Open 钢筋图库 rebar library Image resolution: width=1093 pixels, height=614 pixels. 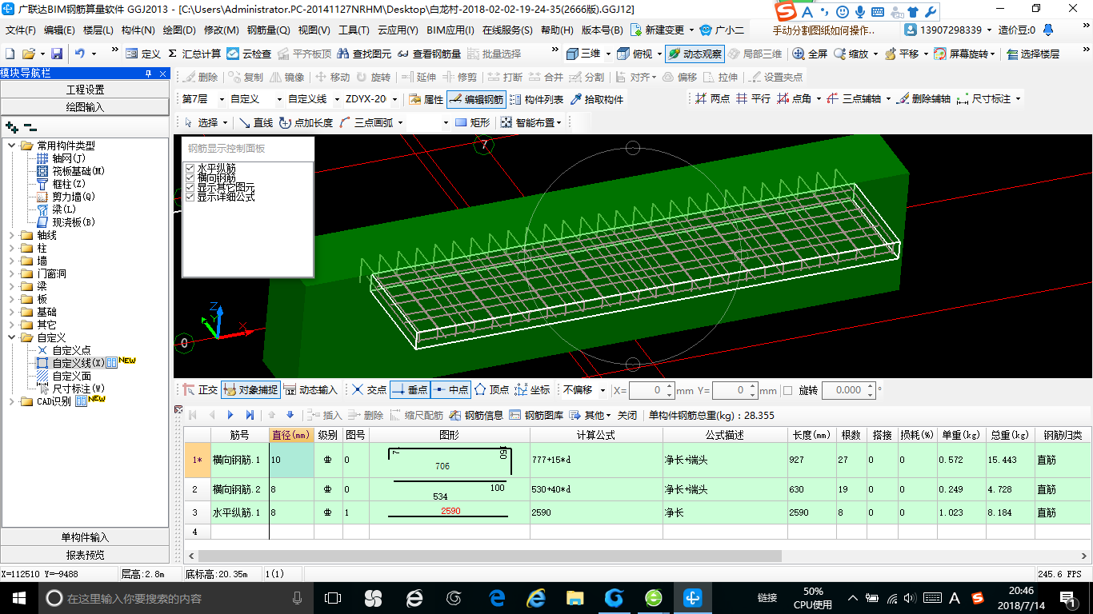click(536, 415)
